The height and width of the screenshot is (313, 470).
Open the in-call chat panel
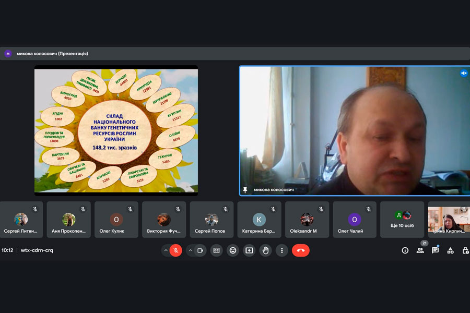point(435,250)
